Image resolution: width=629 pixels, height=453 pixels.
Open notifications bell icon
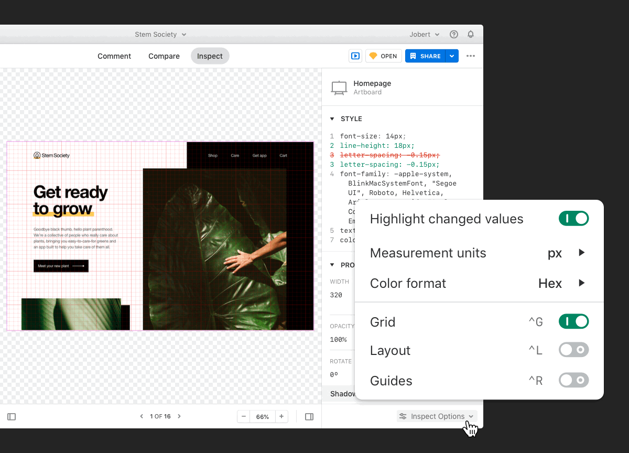pyautogui.click(x=471, y=35)
